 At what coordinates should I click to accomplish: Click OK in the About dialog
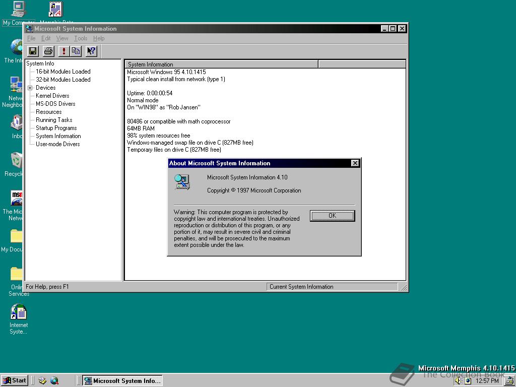pos(333,216)
